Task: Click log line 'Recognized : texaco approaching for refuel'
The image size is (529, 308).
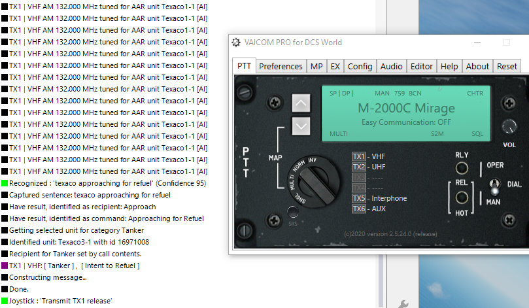Action: [x=108, y=183]
